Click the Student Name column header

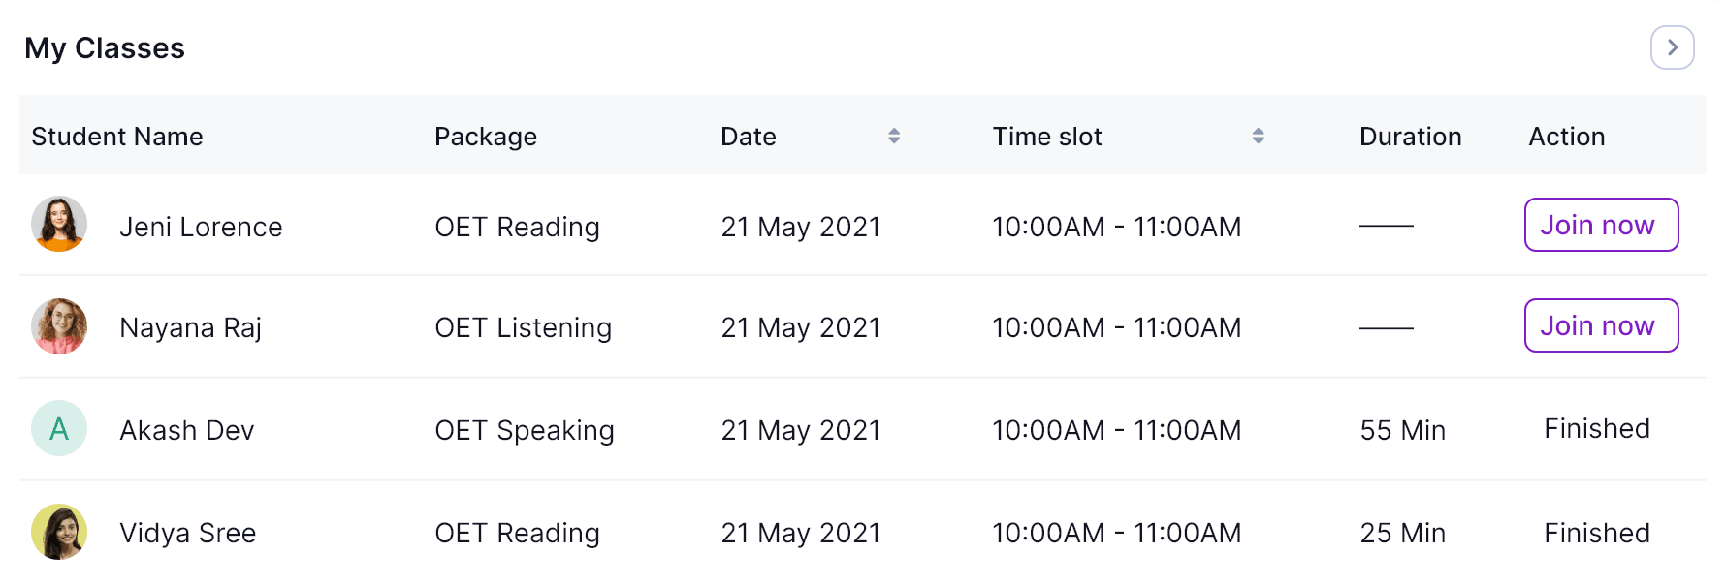117,137
